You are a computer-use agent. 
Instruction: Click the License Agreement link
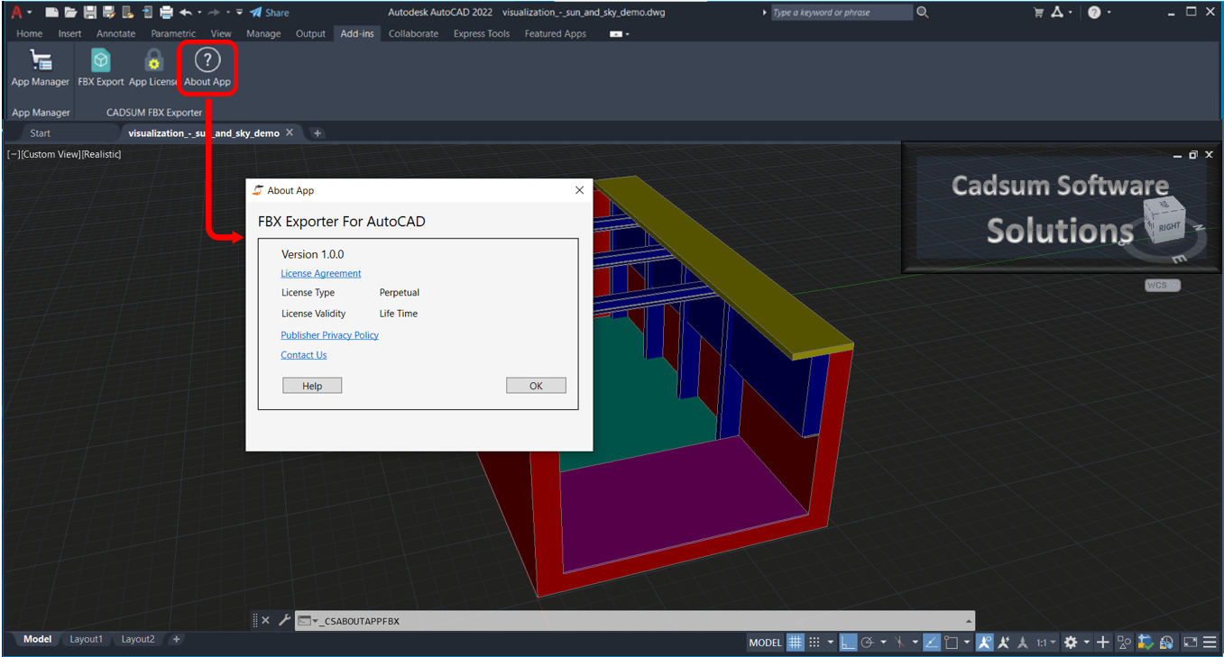pos(320,273)
